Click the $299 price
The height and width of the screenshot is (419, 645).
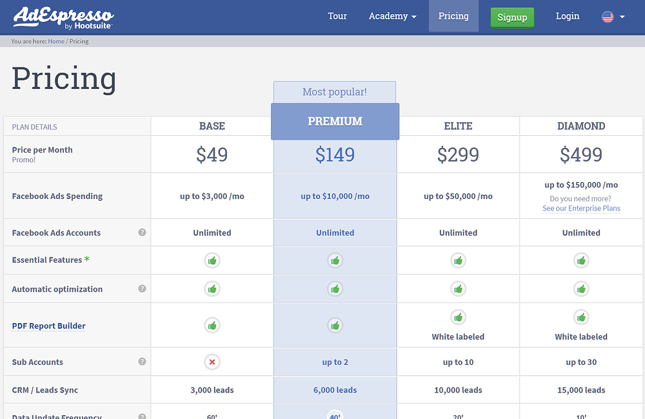458,154
